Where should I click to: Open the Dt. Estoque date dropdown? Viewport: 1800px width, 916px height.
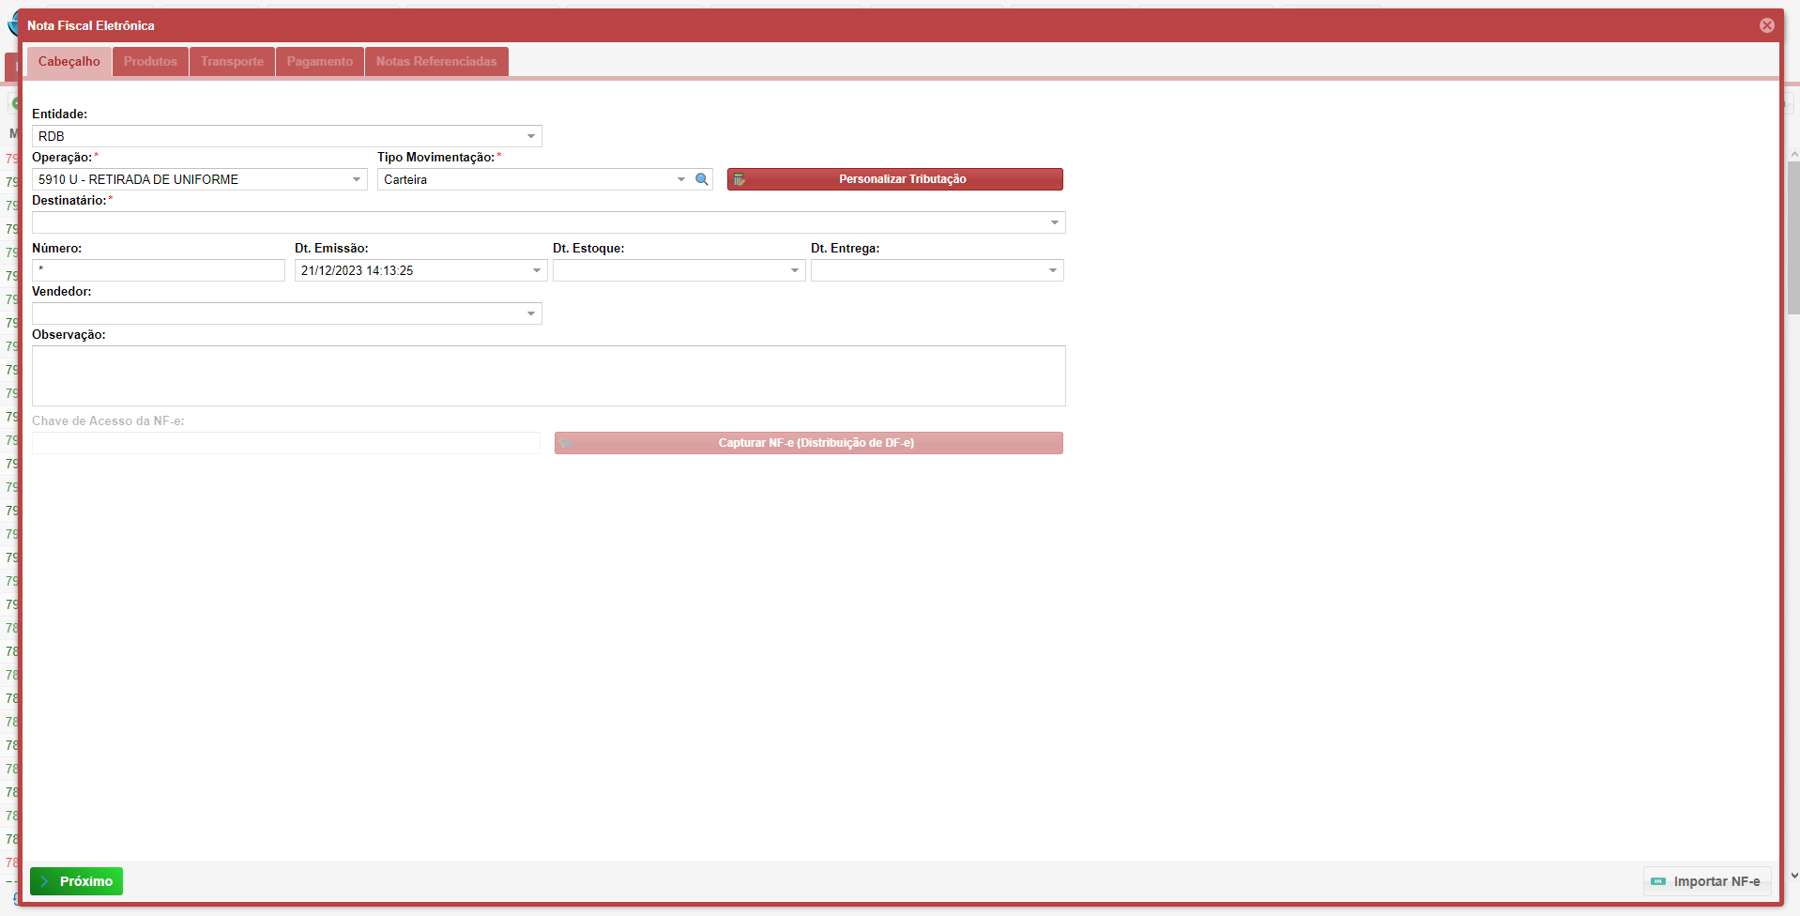[795, 270]
